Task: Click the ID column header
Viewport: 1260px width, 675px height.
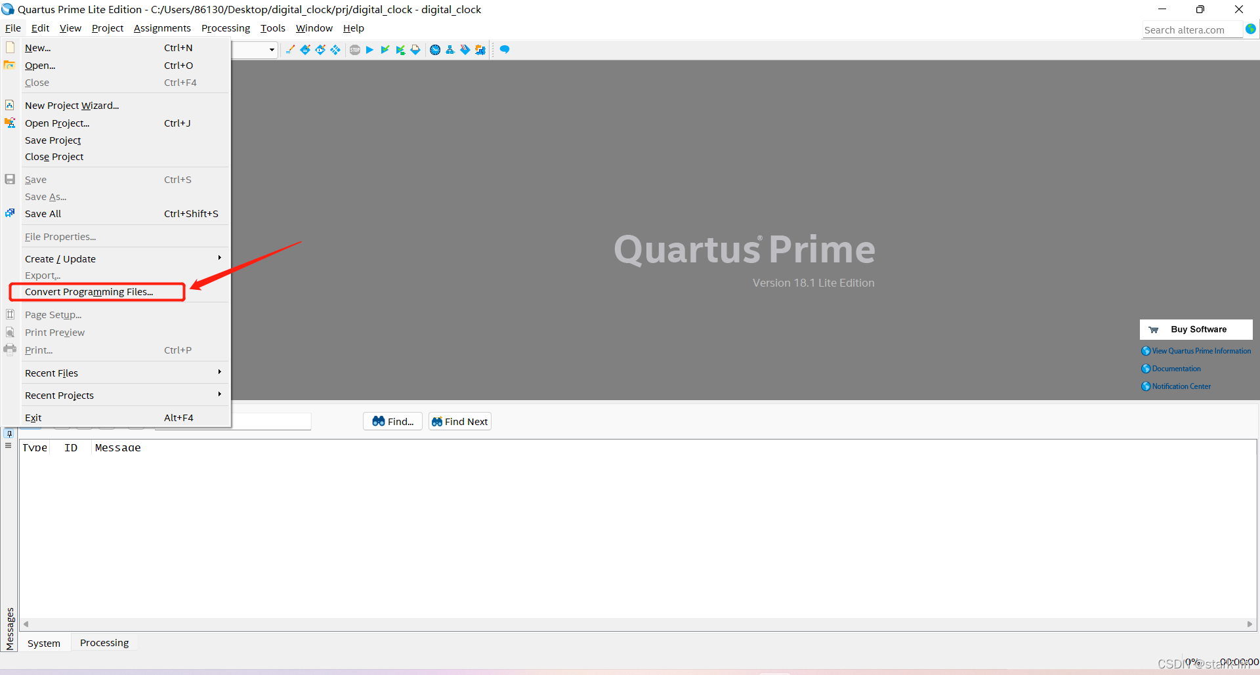Action: (x=71, y=447)
